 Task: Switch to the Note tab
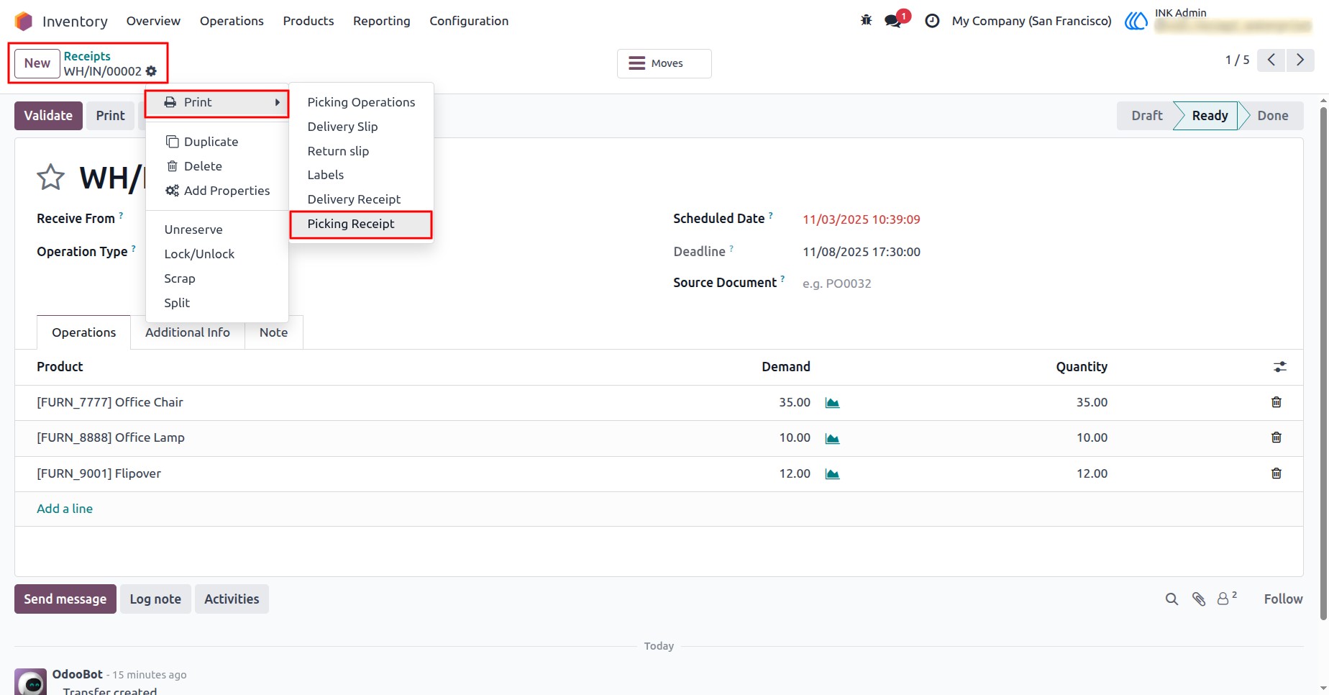(x=273, y=332)
